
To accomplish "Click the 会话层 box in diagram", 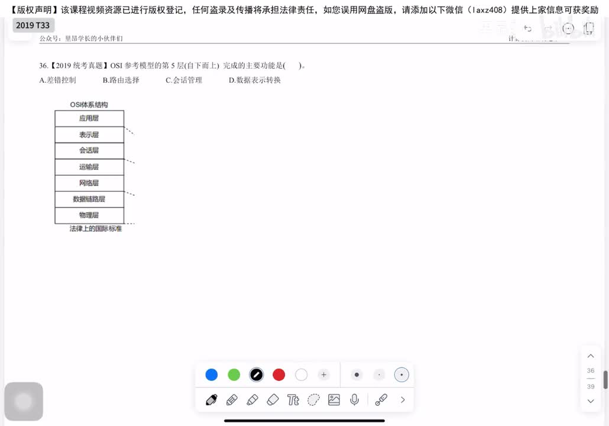I will [x=89, y=151].
